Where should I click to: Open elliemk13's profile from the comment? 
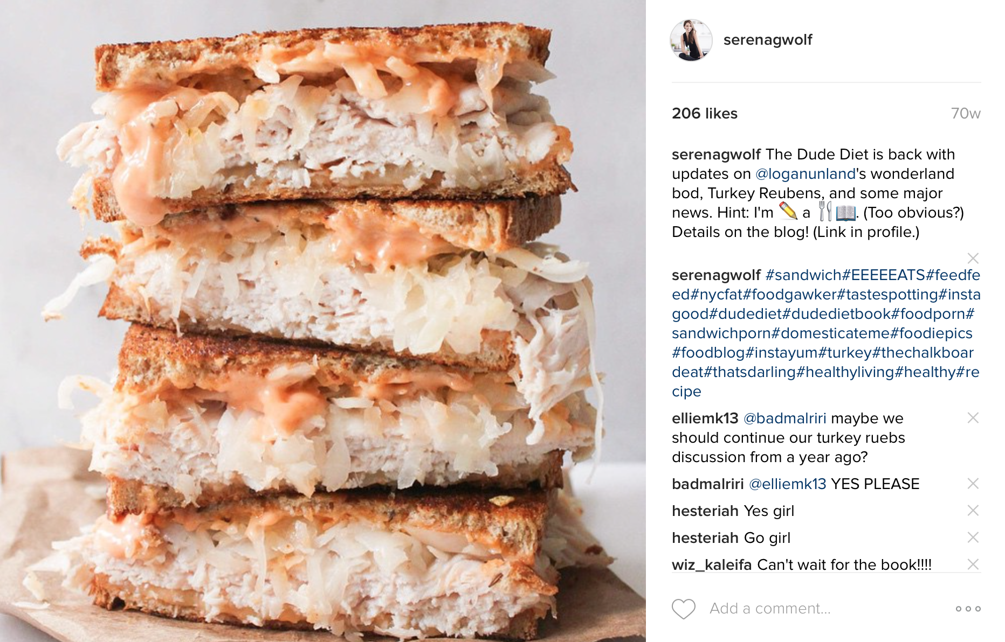705,418
